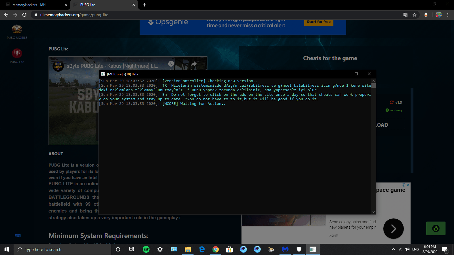
Task: Maximize the MUICore console window
Action: click(x=356, y=74)
